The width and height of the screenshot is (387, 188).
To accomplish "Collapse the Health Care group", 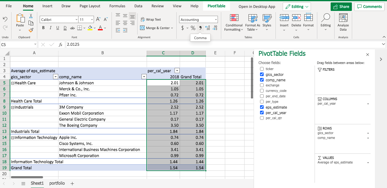I will [x=12, y=83].
